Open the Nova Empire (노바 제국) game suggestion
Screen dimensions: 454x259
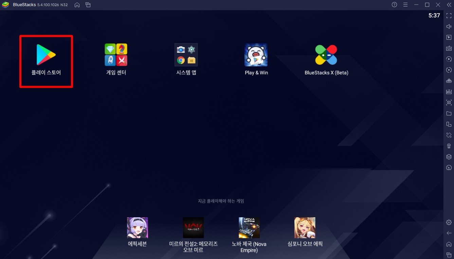point(249,227)
